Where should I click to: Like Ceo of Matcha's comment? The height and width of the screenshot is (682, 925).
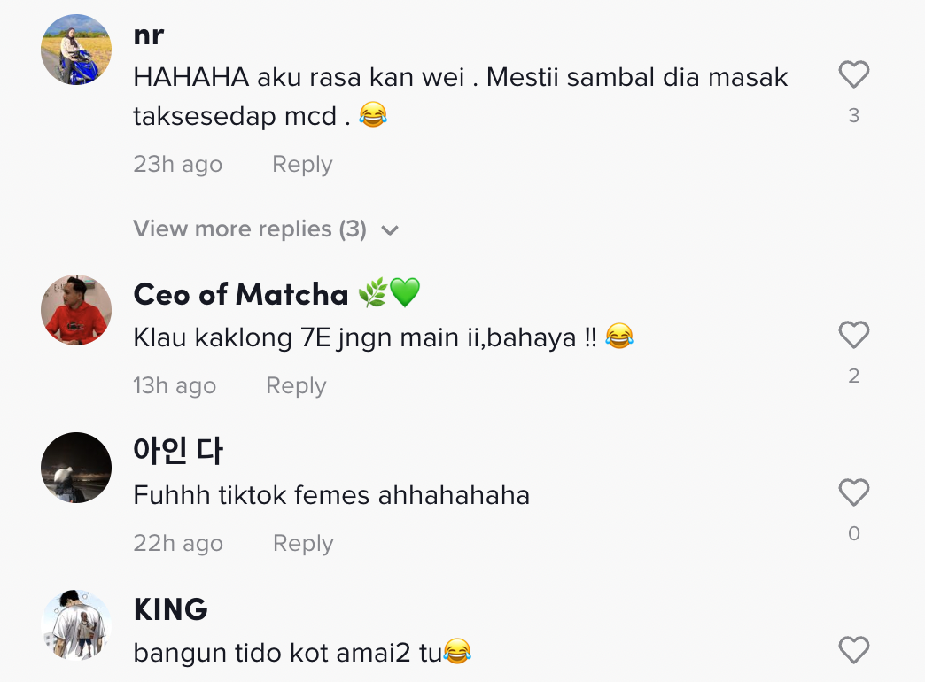(x=853, y=335)
